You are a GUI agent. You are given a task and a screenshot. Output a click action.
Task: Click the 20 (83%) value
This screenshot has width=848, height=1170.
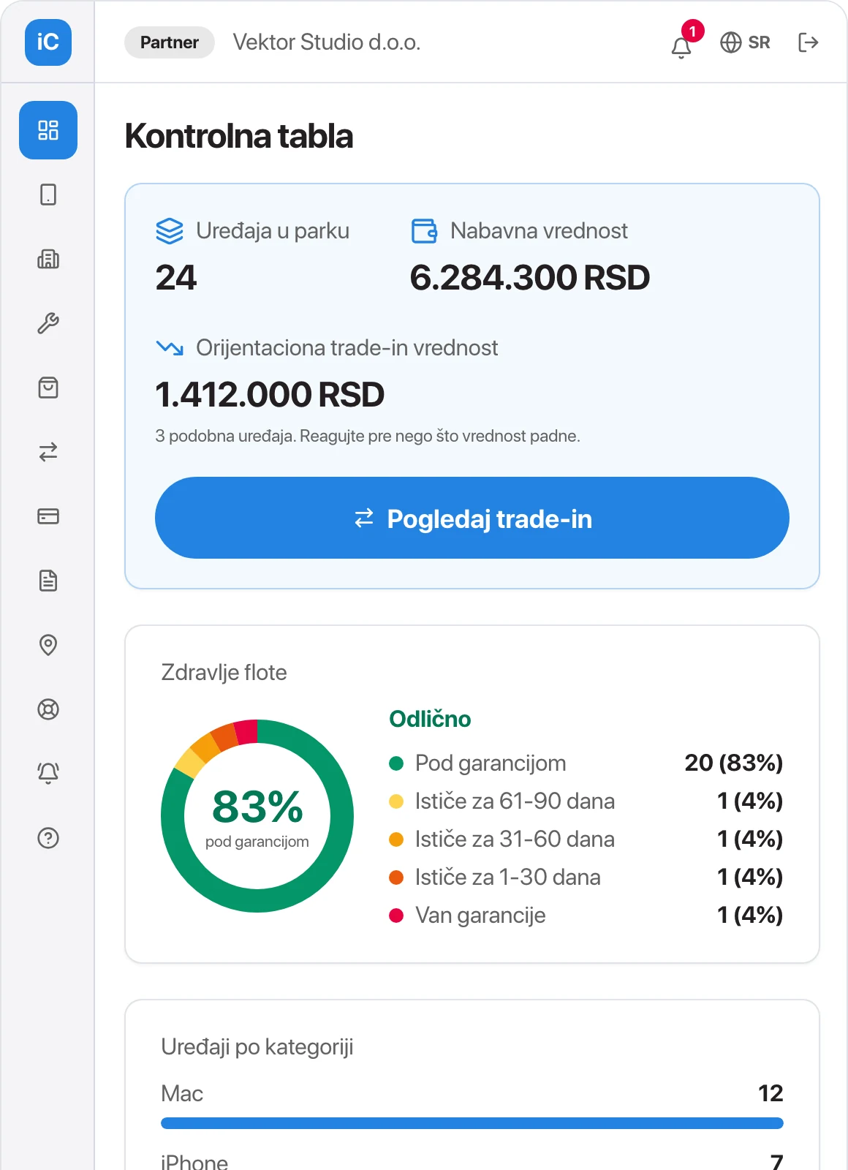click(x=734, y=763)
